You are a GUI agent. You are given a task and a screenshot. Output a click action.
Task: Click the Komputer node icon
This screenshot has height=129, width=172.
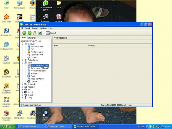point(26,44)
